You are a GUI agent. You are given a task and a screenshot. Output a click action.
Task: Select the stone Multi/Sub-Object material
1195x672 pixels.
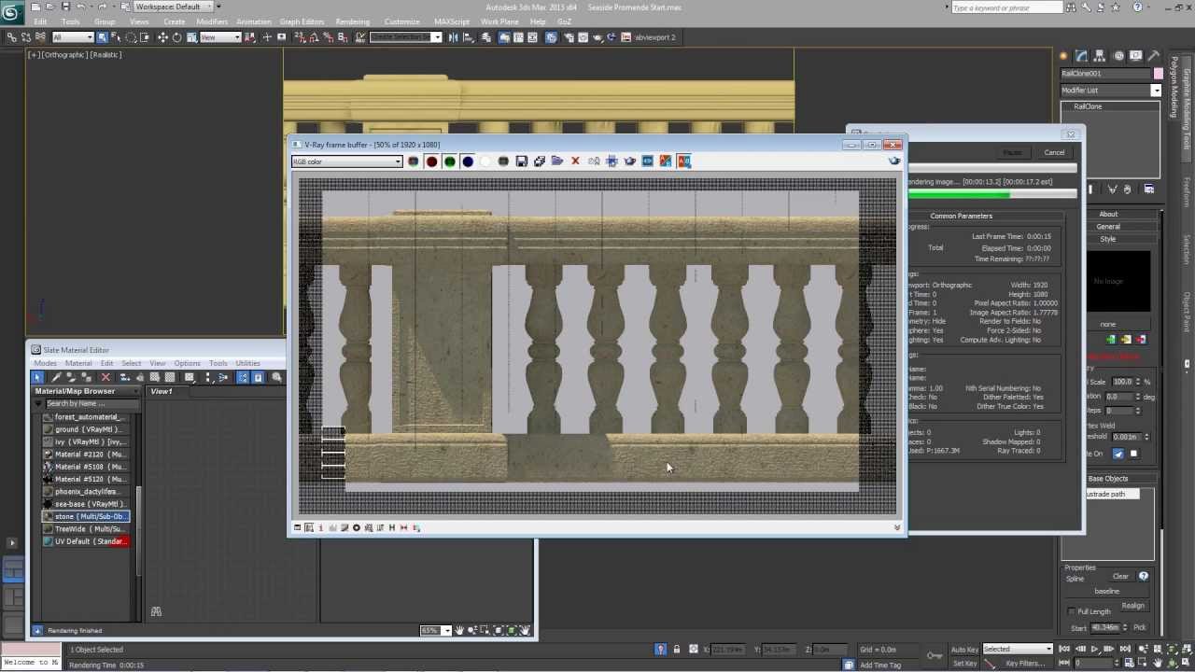[x=86, y=516]
